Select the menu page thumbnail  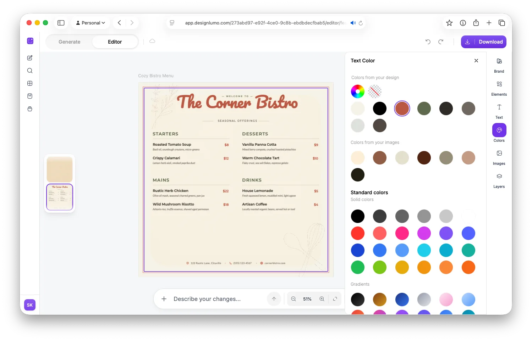pyautogui.click(x=60, y=197)
